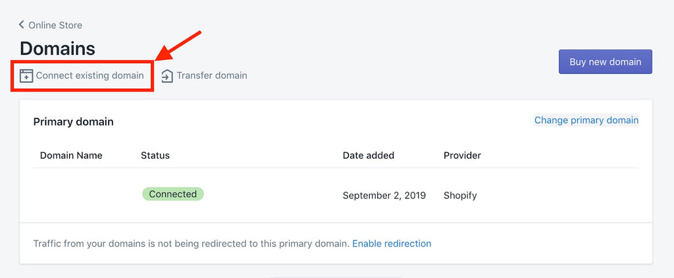Click the Provider column header

point(462,155)
